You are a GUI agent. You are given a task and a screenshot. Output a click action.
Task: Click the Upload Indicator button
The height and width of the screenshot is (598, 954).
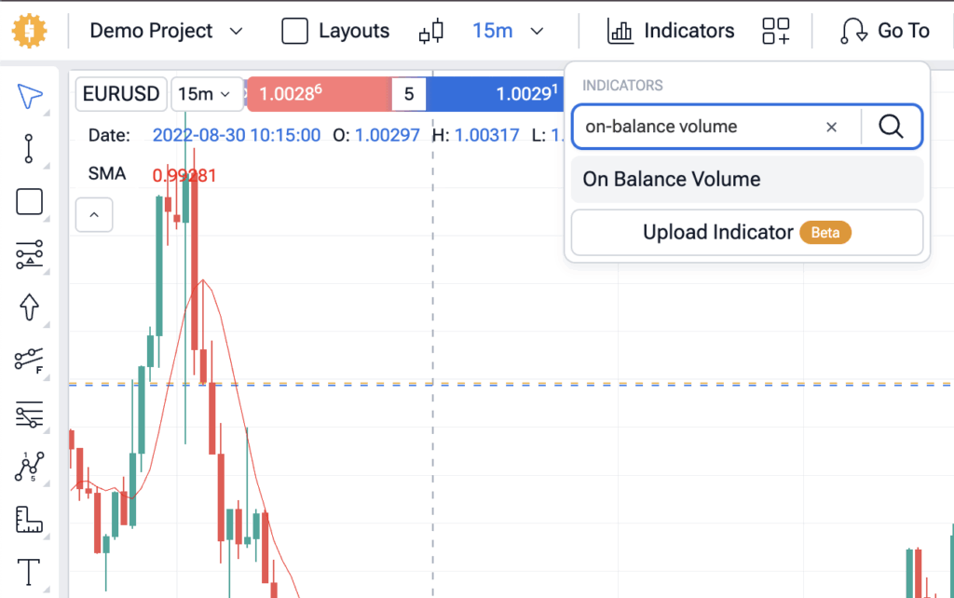tap(747, 232)
